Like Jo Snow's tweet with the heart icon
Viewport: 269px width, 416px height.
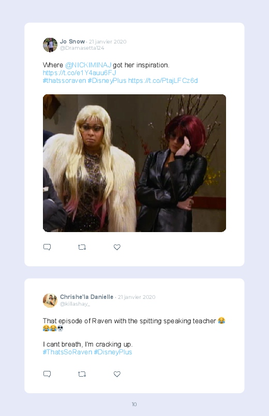tap(117, 247)
